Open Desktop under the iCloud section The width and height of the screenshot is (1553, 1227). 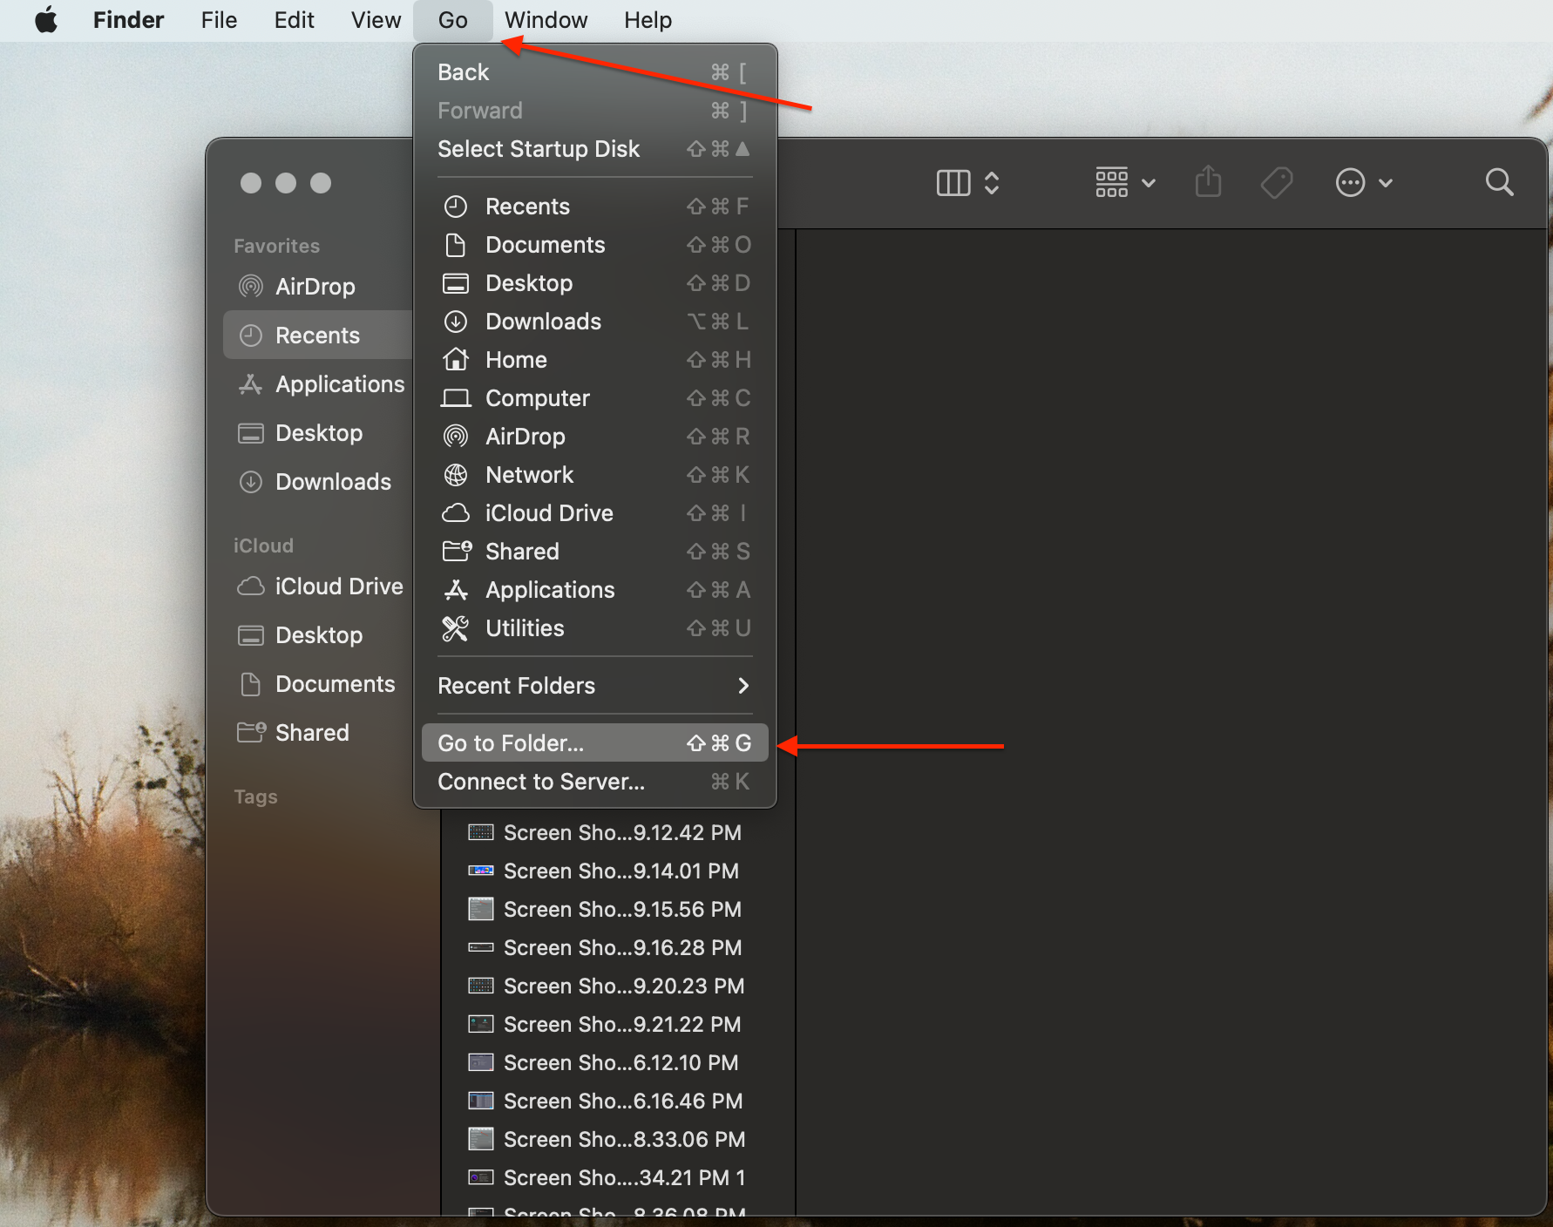click(x=318, y=635)
